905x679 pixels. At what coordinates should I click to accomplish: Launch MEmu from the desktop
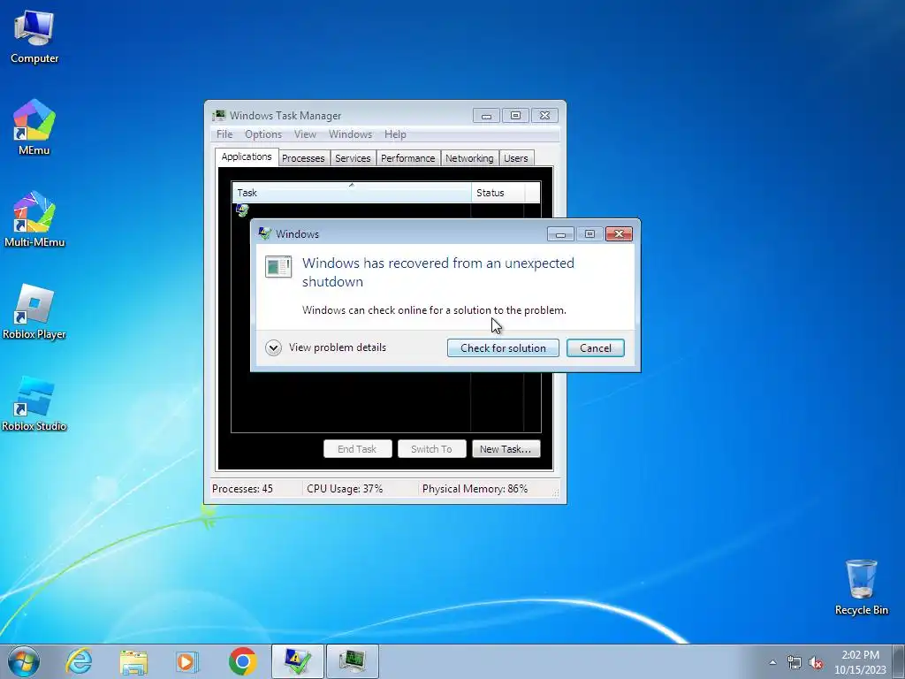point(34,128)
